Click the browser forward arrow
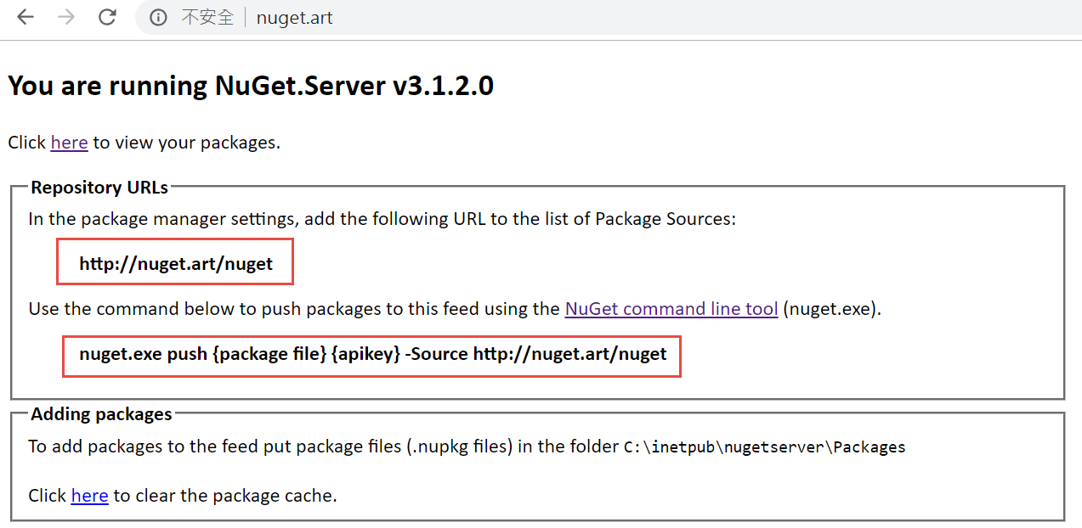Screen dimensions: 1082x528 click(x=66, y=17)
